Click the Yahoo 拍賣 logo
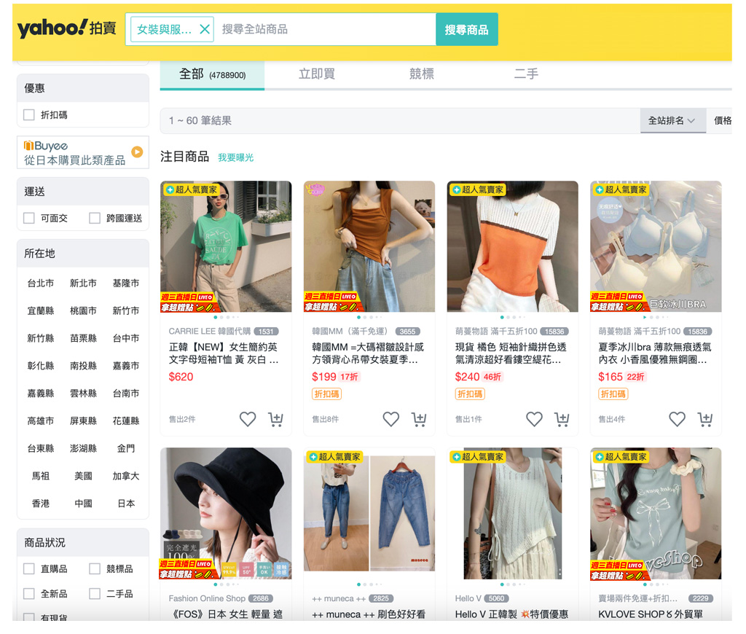 coord(66,28)
